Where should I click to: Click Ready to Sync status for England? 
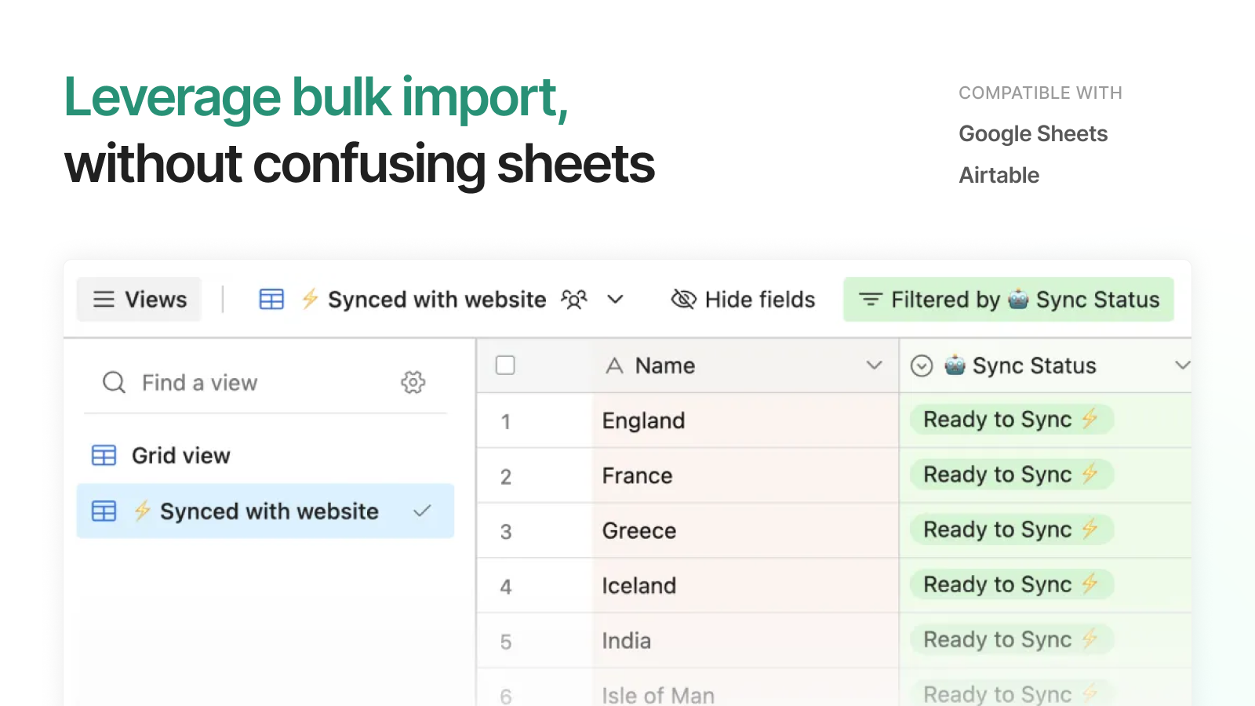[x=1012, y=420]
